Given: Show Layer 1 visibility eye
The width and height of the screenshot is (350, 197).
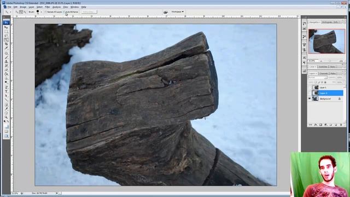Looking at the screenshot, I should (x=310, y=88).
